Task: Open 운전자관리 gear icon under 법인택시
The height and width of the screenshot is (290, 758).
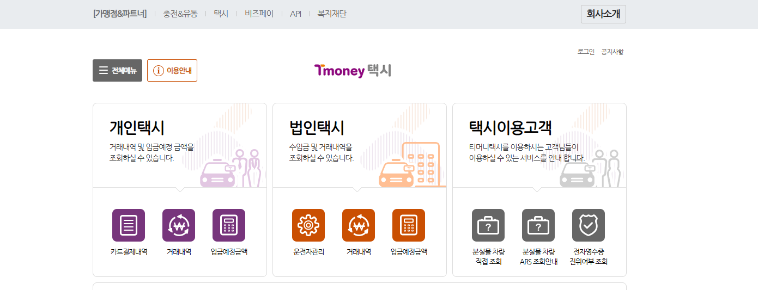Action: (308, 225)
